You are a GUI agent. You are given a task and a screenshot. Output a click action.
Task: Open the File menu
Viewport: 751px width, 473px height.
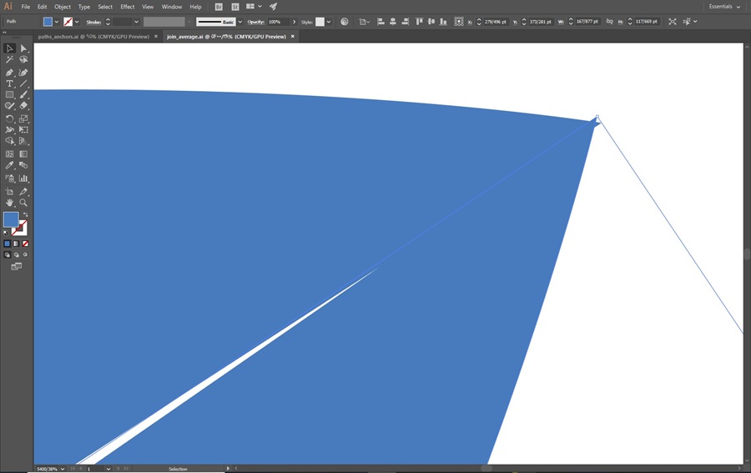[x=25, y=7]
